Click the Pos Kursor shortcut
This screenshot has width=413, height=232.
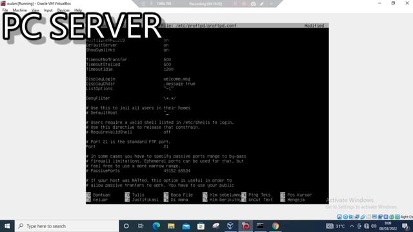(296, 195)
